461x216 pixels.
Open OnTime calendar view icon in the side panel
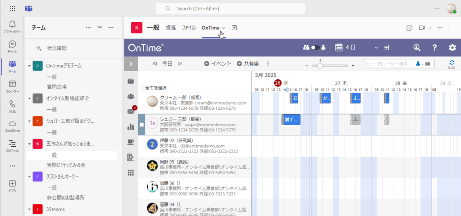coord(131,81)
